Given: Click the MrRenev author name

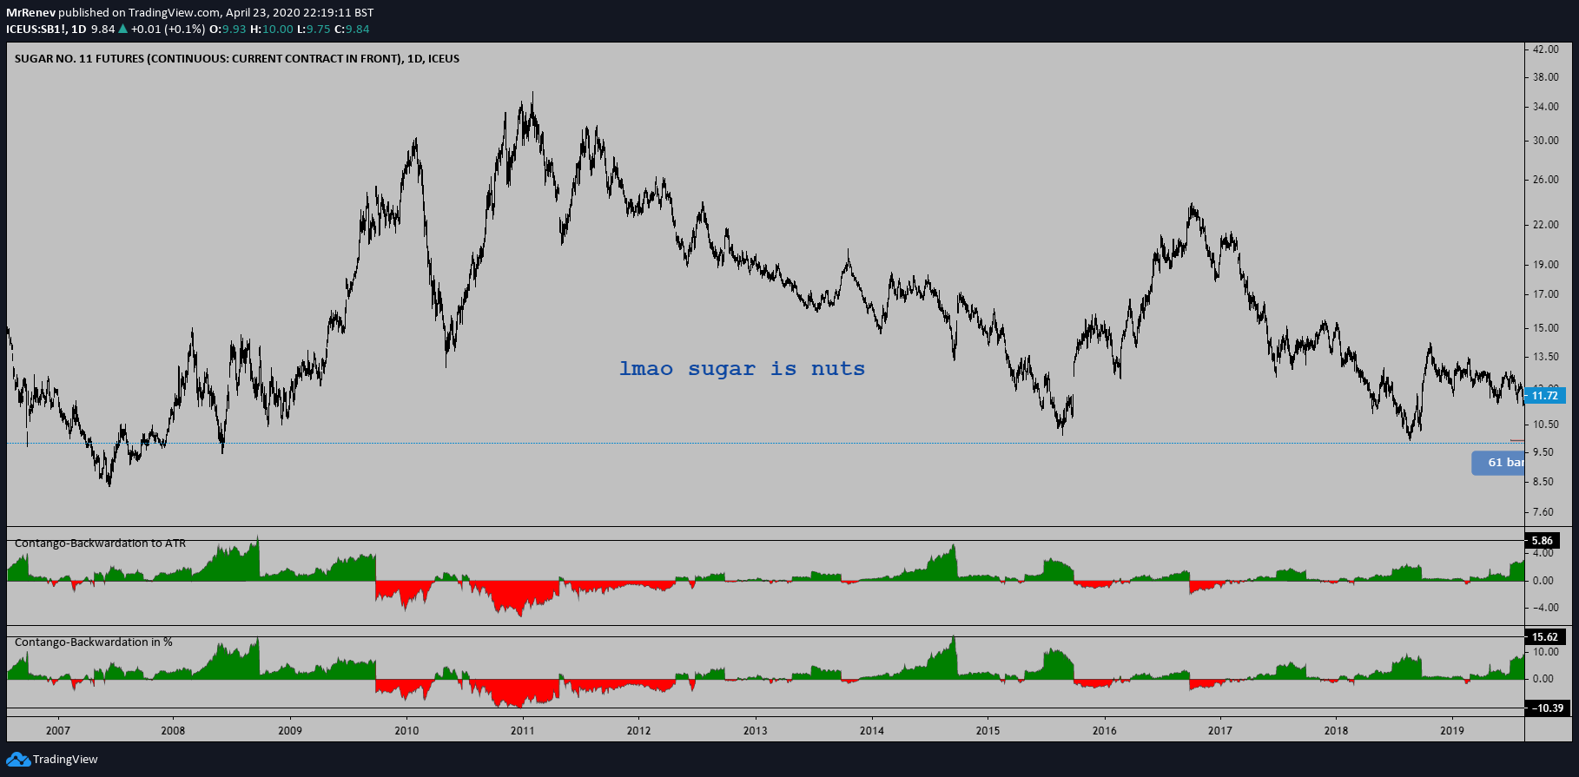Looking at the screenshot, I should click(30, 13).
